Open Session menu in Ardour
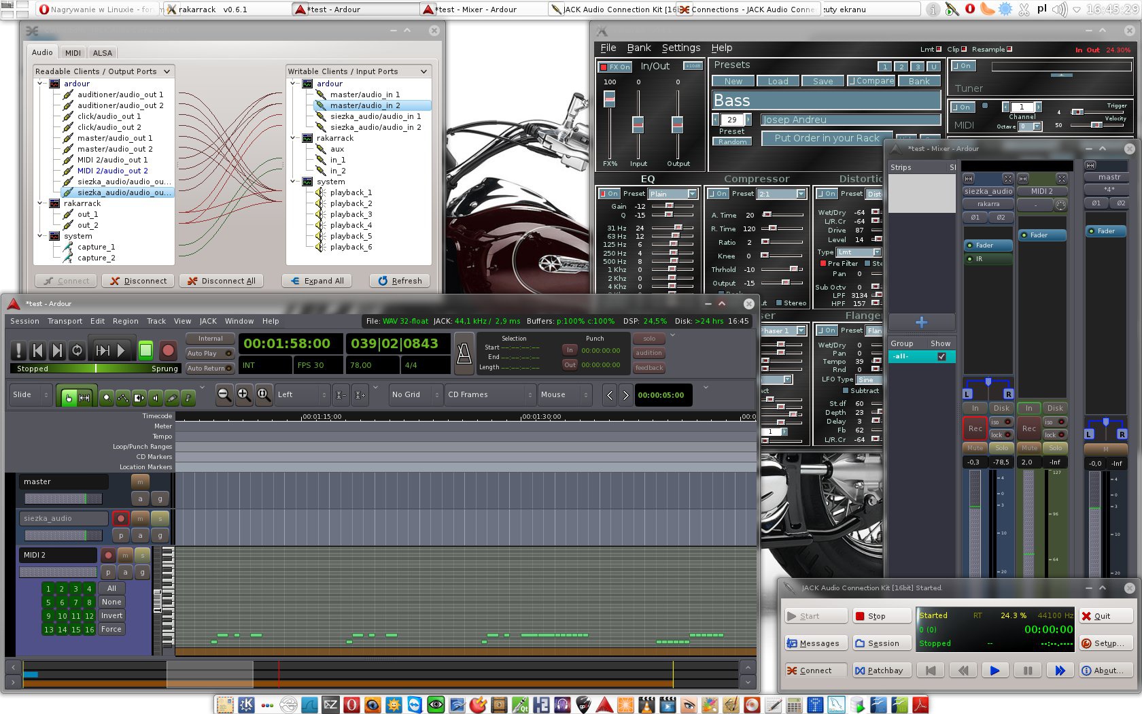This screenshot has height=714, width=1142. [x=24, y=322]
